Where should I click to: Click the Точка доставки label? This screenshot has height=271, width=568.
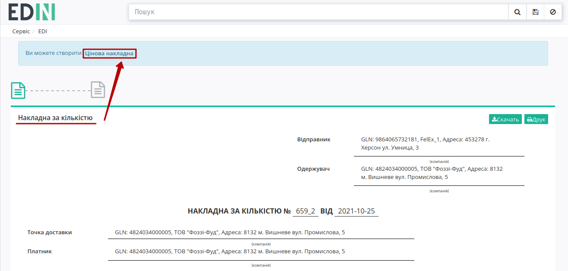click(x=50, y=233)
